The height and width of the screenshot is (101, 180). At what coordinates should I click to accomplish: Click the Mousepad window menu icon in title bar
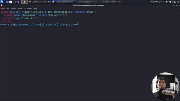point(1,5)
